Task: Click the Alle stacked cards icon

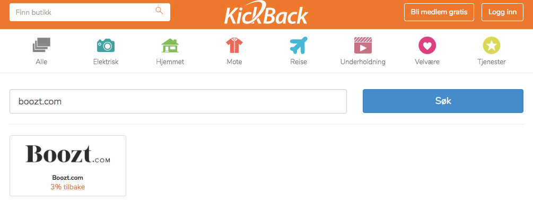Action: coord(41,45)
